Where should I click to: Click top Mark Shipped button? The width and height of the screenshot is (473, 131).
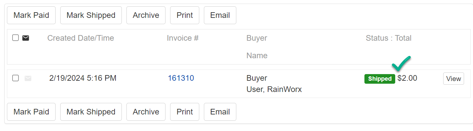(91, 15)
